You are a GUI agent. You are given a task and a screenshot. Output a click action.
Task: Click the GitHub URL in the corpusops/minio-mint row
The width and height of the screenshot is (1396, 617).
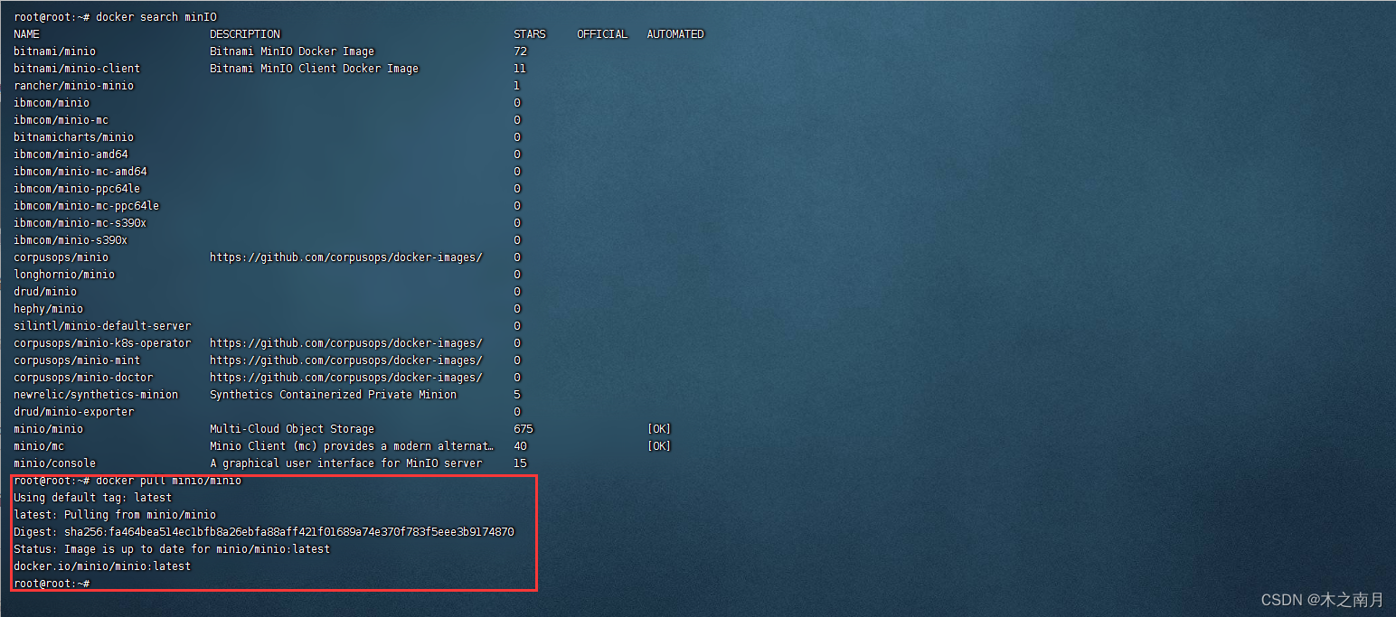[x=346, y=360]
